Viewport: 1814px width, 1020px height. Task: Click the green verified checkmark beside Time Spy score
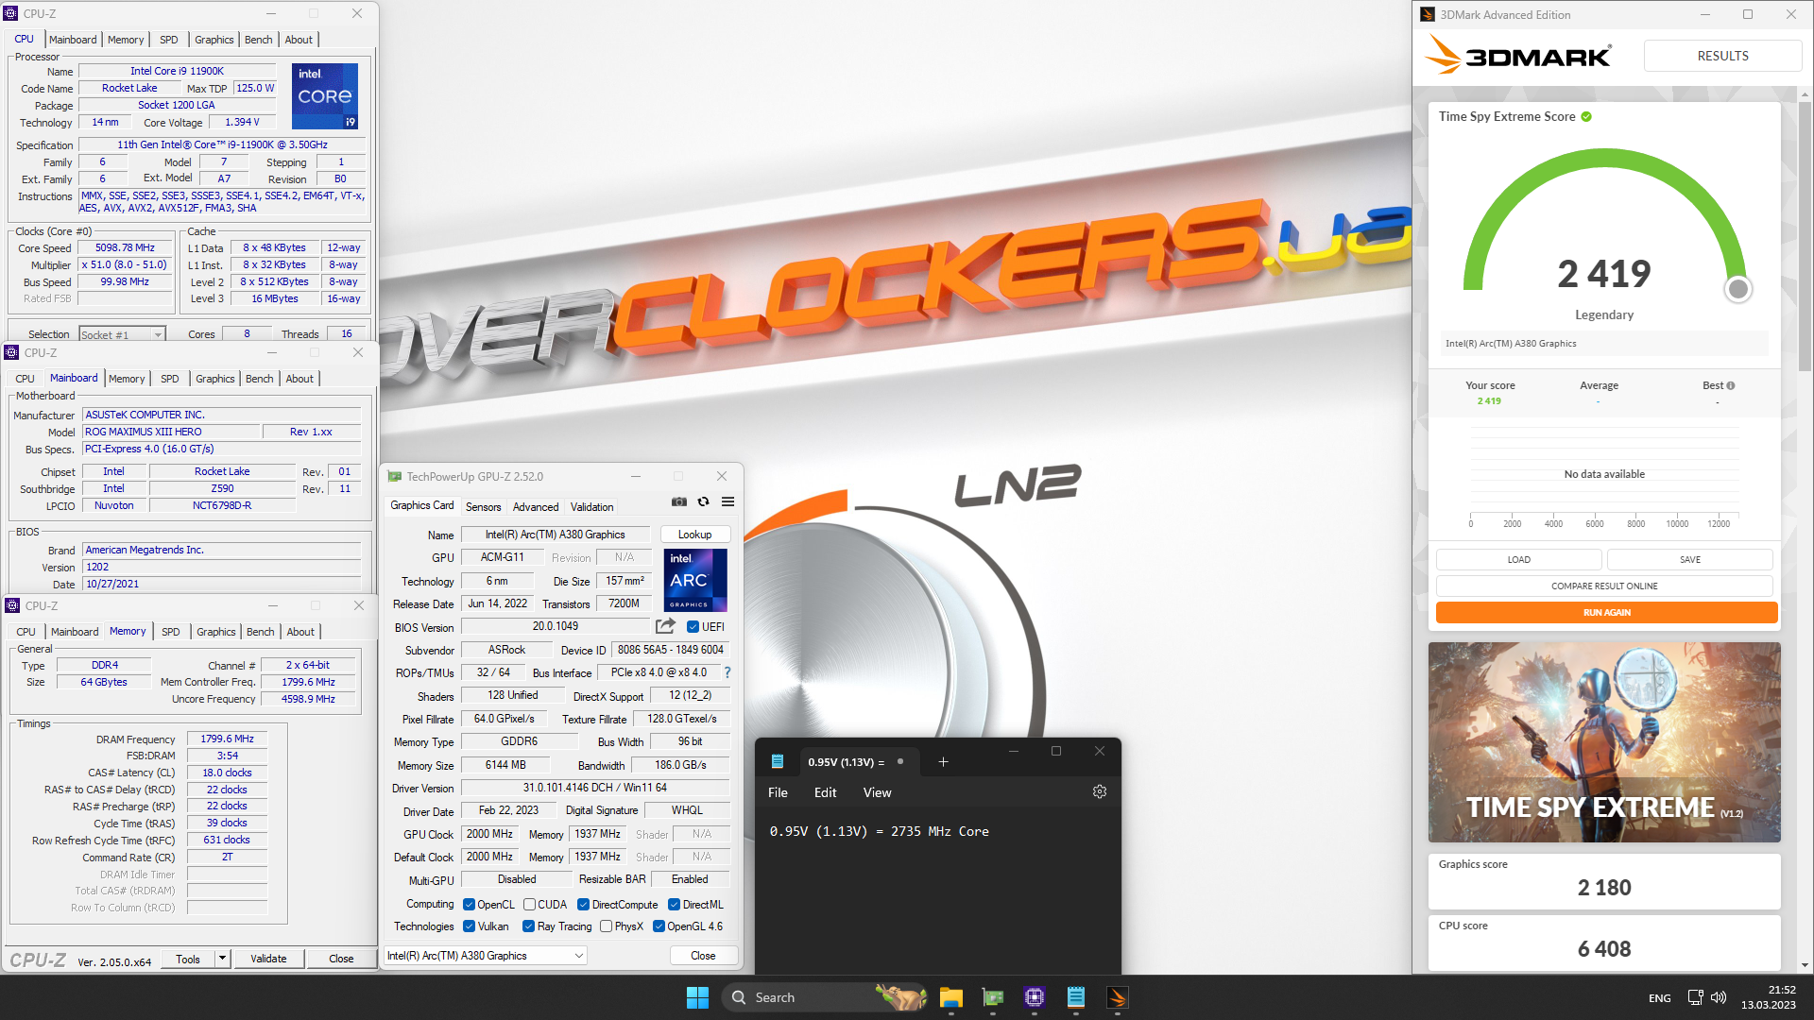click(1586, 117)
